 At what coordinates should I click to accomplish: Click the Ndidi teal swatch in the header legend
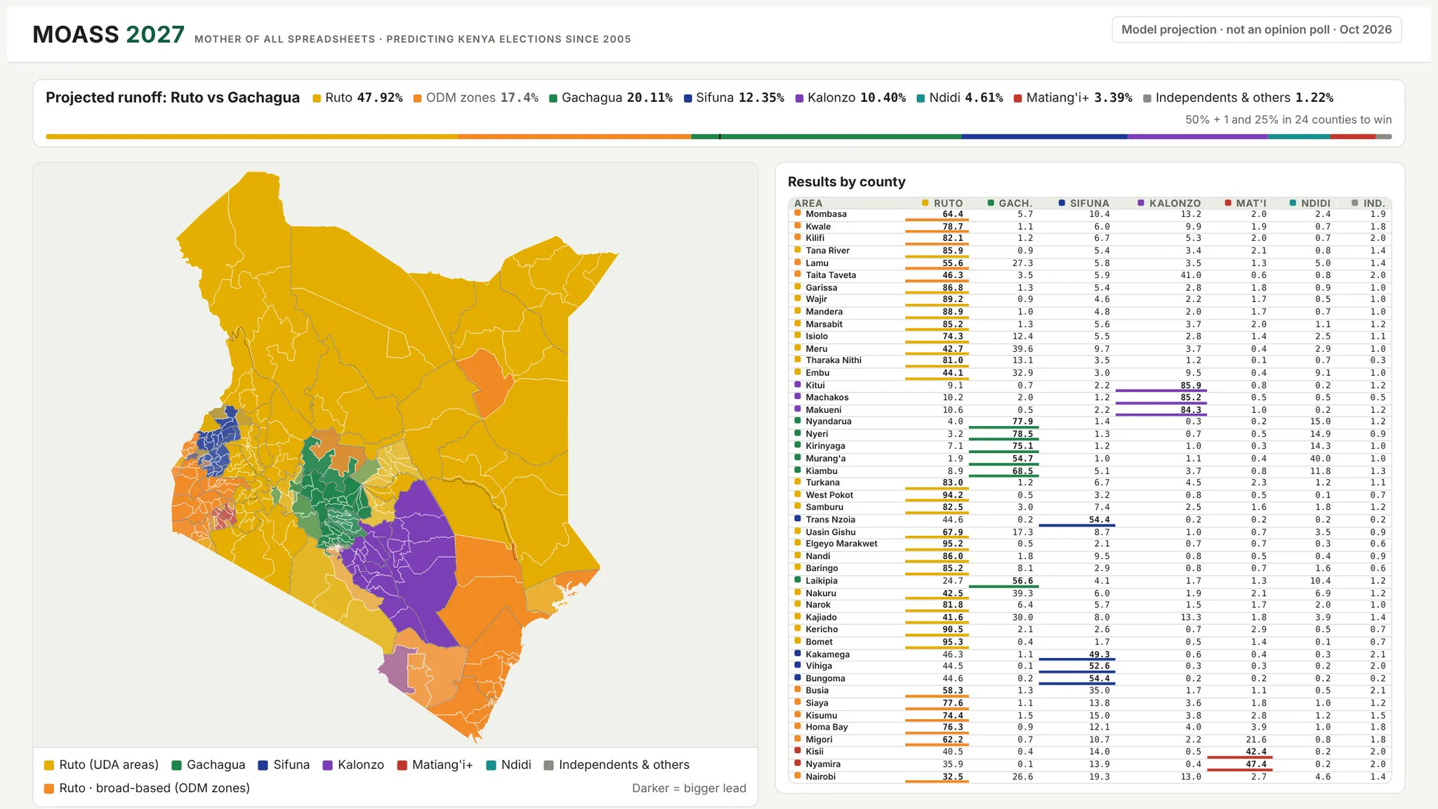921,98
